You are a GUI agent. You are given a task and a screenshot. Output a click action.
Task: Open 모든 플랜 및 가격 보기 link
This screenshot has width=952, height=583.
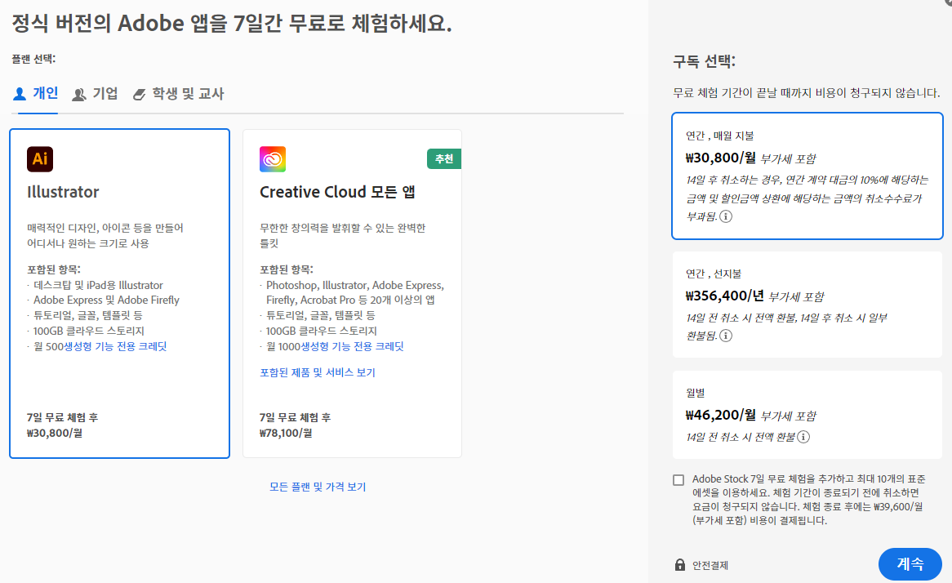(x=317, y=486)
